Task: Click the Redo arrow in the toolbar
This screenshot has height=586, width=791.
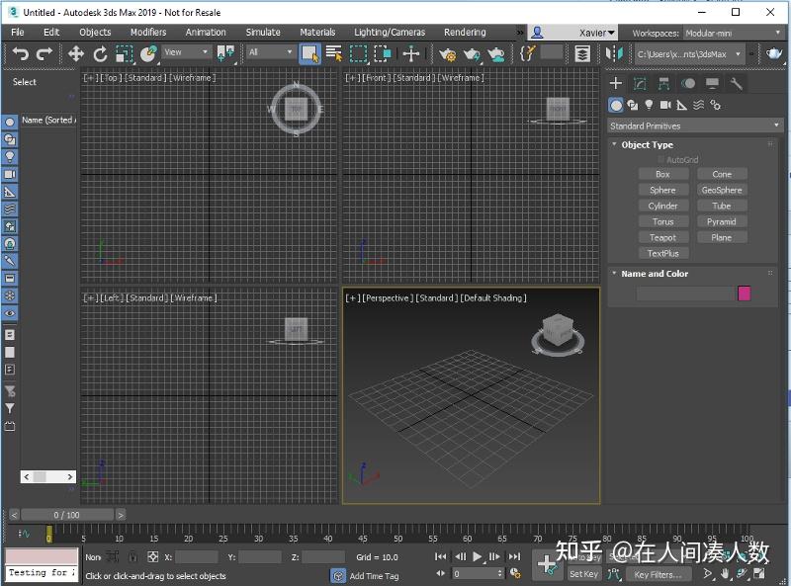Action: pyautogui.click(x=44, y=53)
